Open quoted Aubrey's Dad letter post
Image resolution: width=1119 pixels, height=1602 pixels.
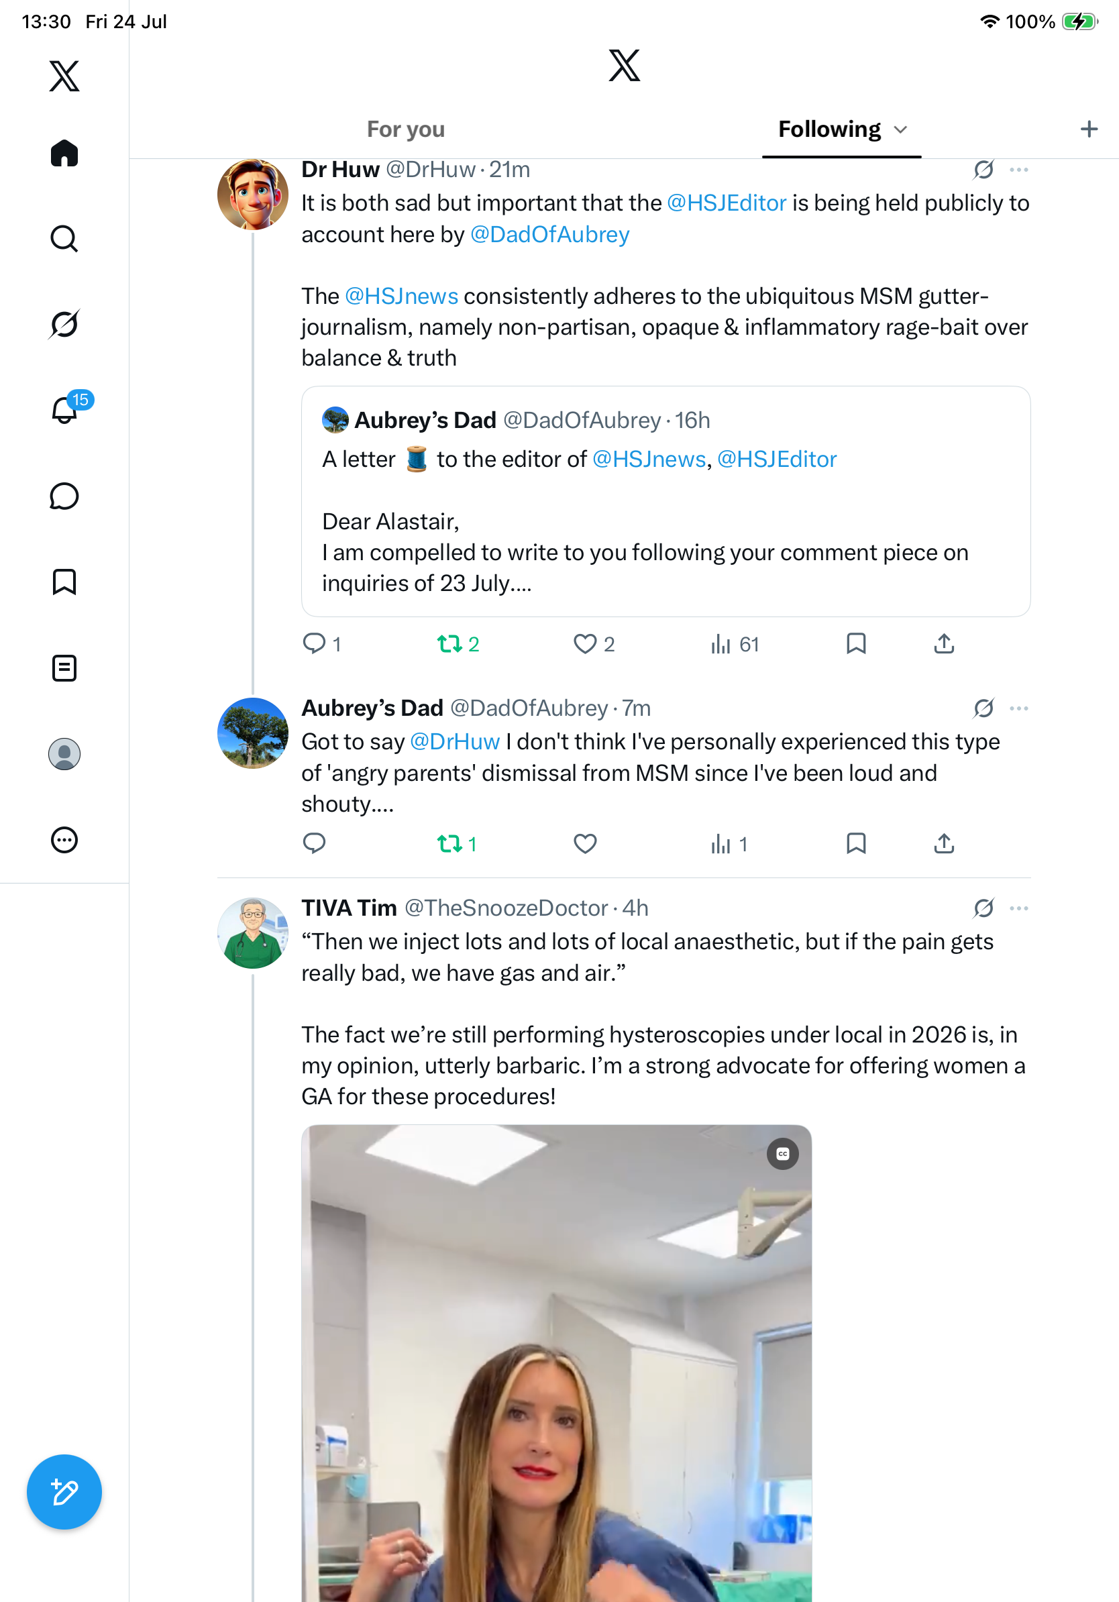[x=665, y=501]
